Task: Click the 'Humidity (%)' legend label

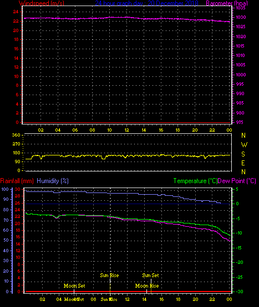Action: tap(53, 181)
